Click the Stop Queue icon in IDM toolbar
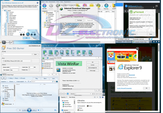 pos(106,6)
